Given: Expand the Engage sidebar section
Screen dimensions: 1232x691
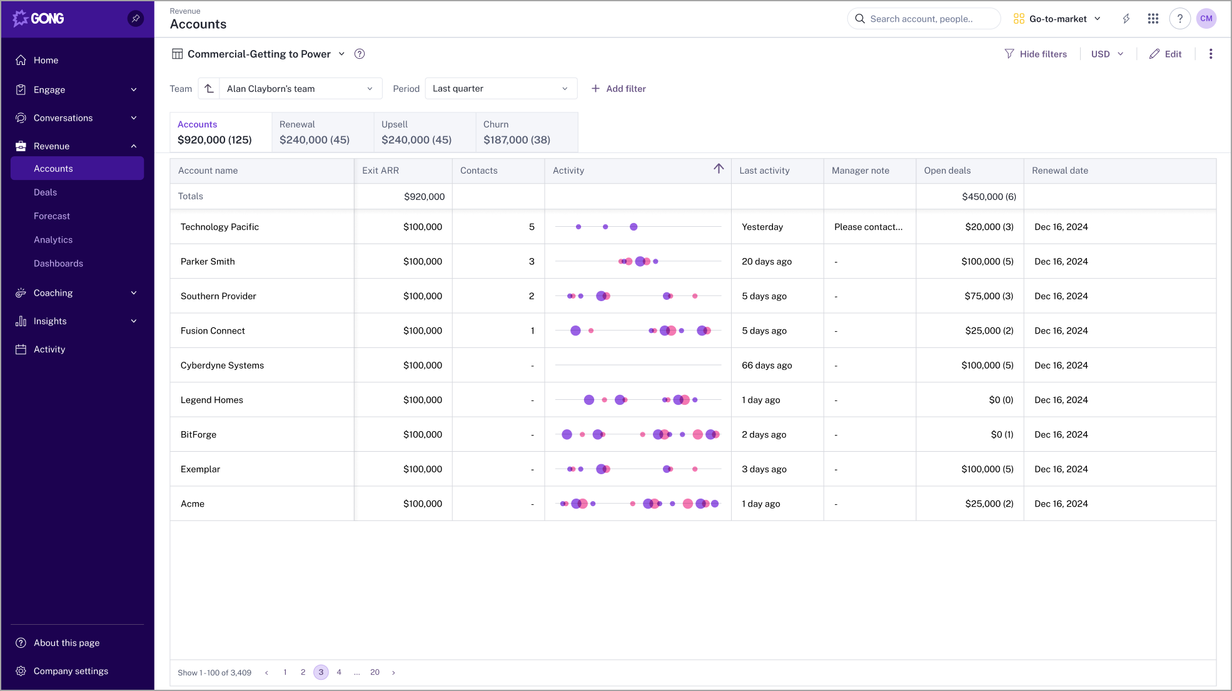Looking at the screenshot, I should click(134, 89).
